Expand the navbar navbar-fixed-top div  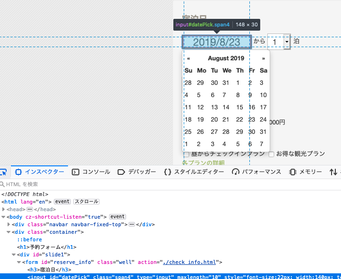[x=9, y=224]
